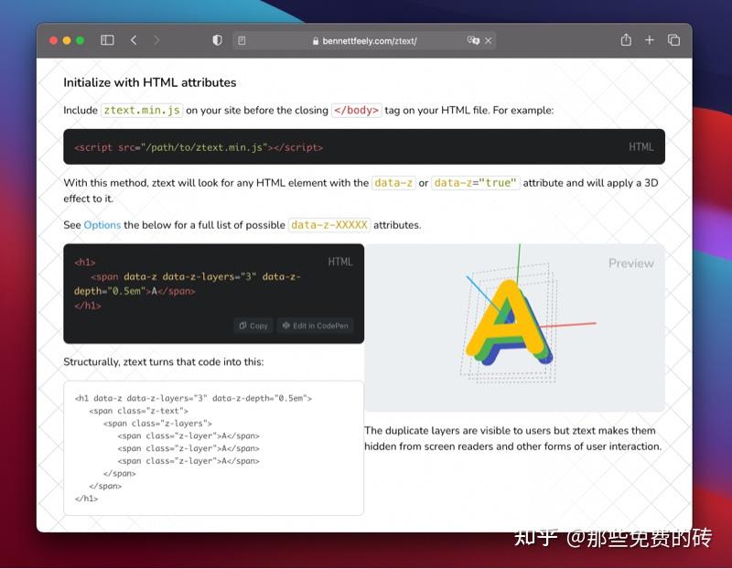Click the lock icon in the address bar

[314, 40]
